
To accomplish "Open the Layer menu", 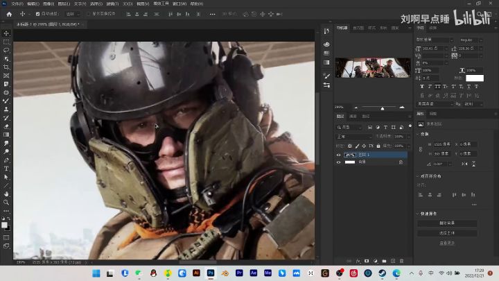I will 64,4.
